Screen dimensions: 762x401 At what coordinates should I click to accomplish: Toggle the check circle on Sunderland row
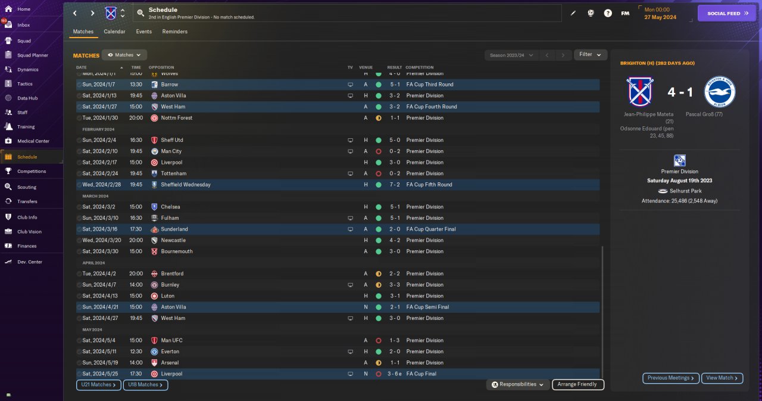79,229
